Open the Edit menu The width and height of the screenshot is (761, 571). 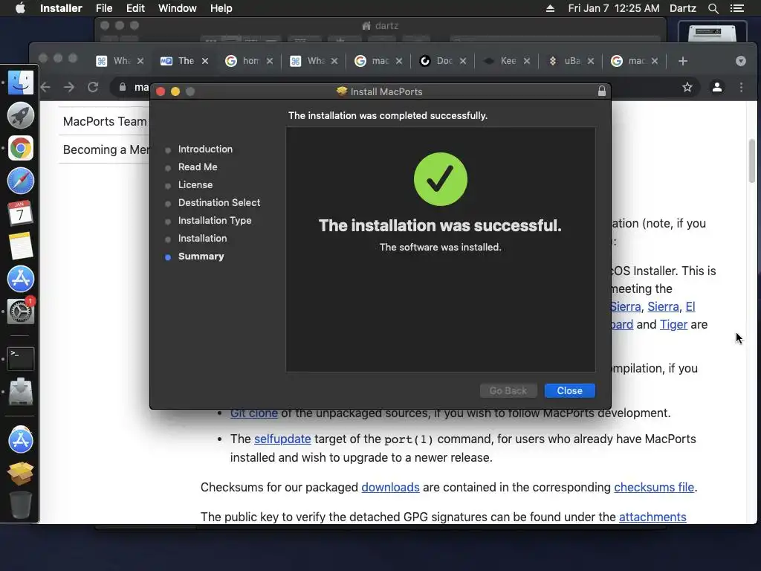point(135,8)
